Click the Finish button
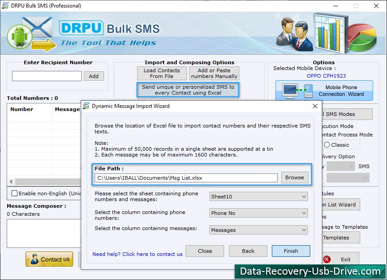 click(x=291, y=251)
